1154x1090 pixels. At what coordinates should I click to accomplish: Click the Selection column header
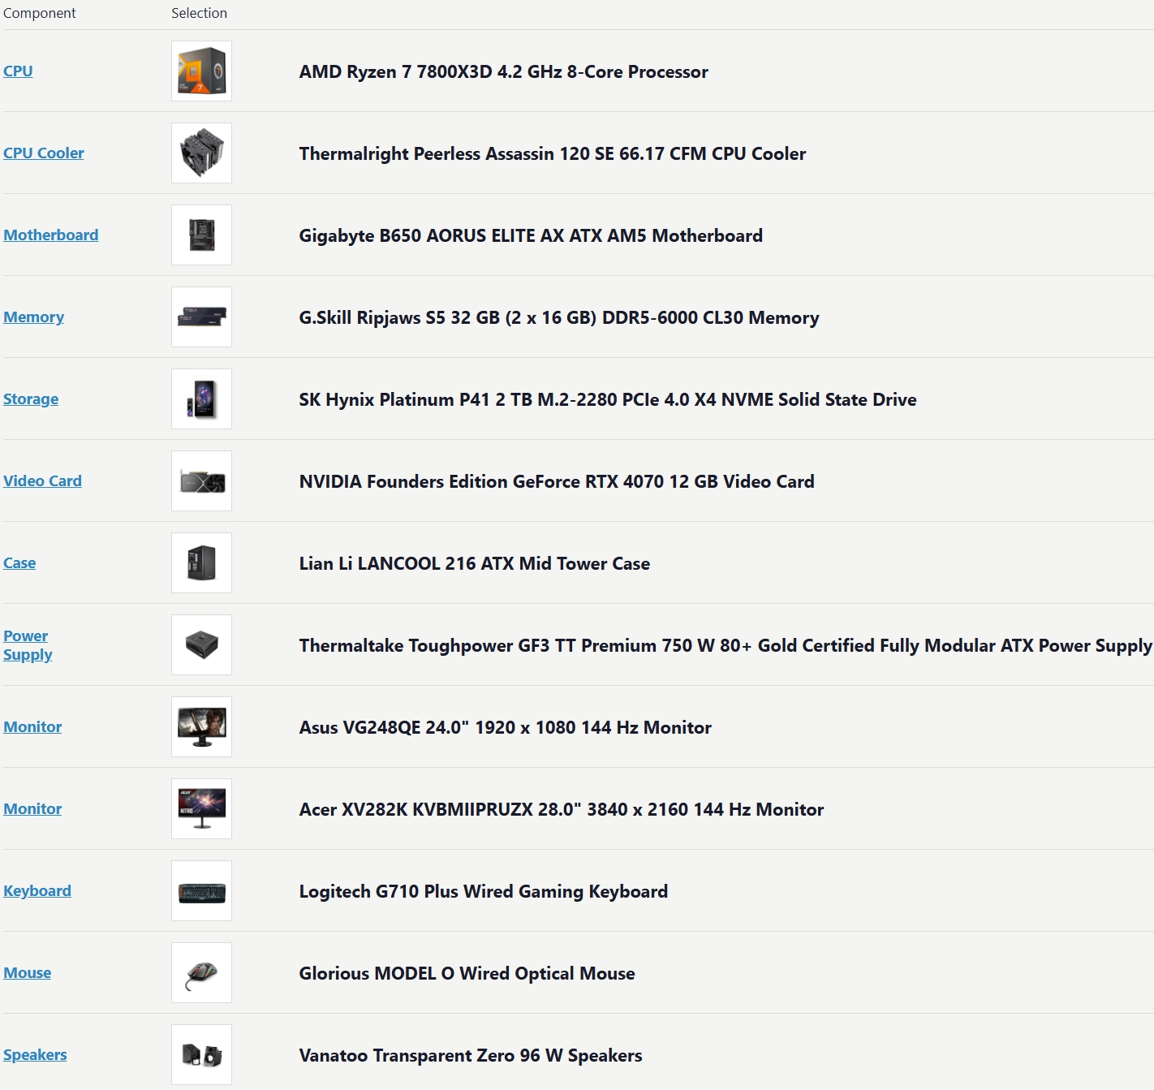click(x=199, y=13)
